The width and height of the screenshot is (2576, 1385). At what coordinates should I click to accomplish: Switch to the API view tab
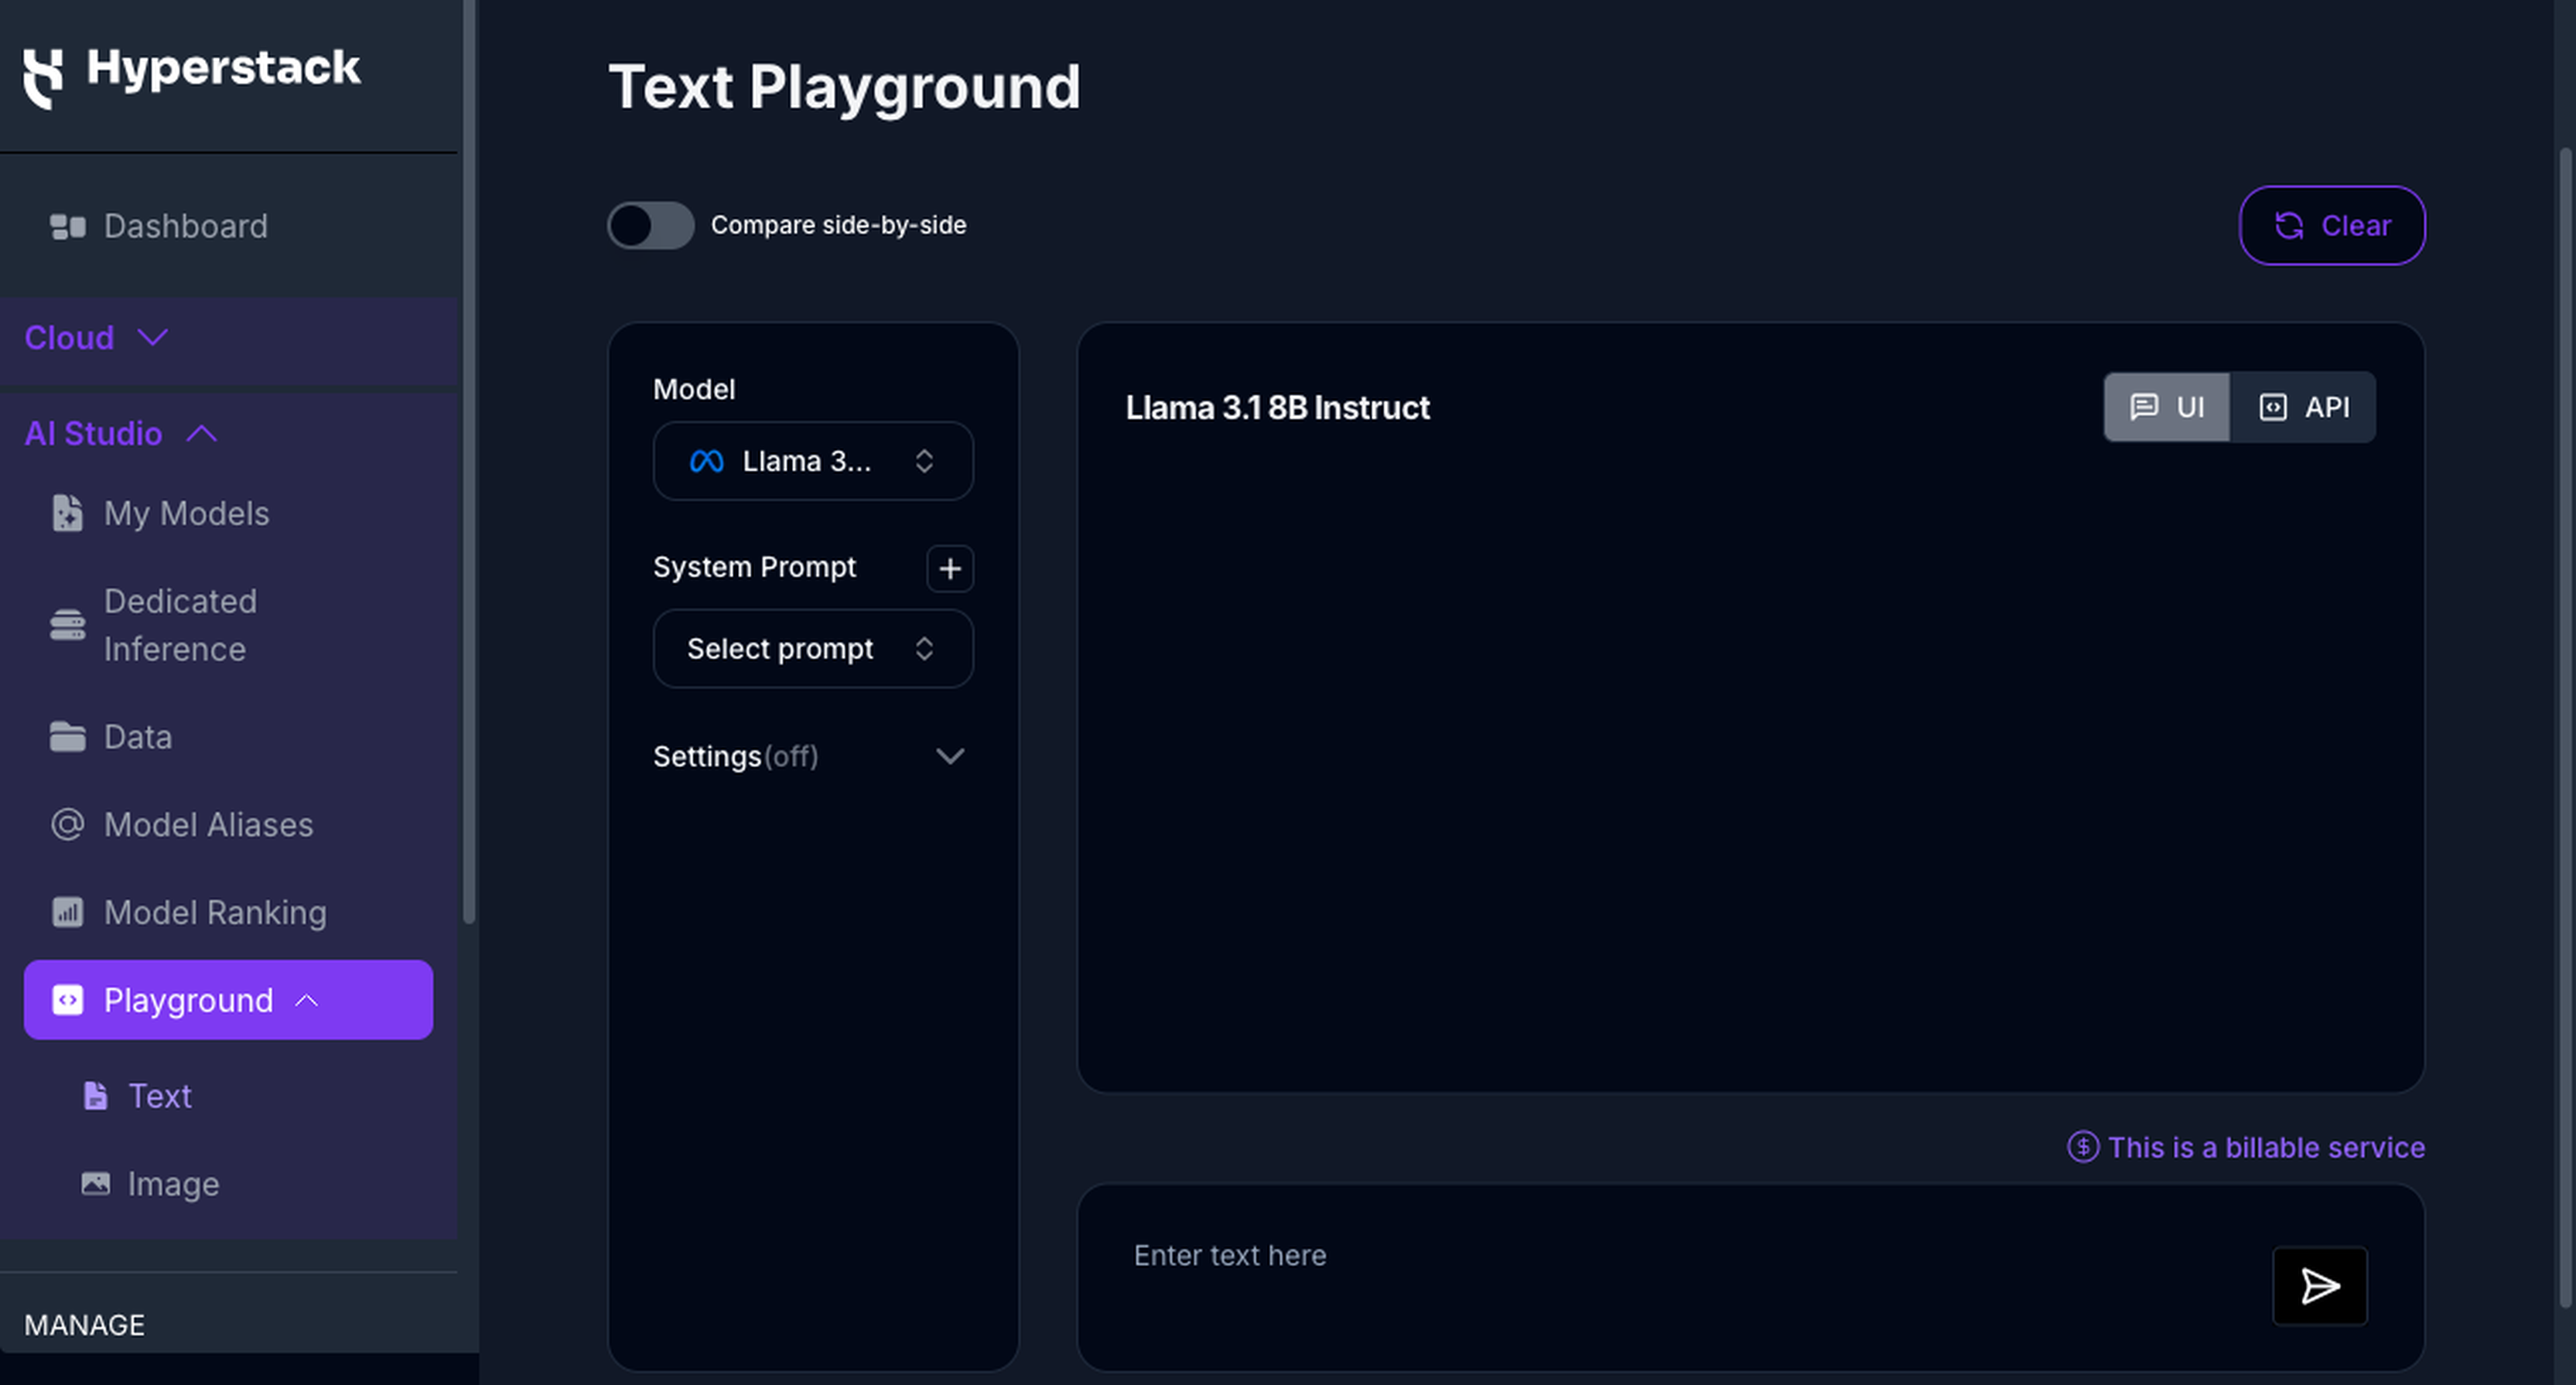(2303, 407)
